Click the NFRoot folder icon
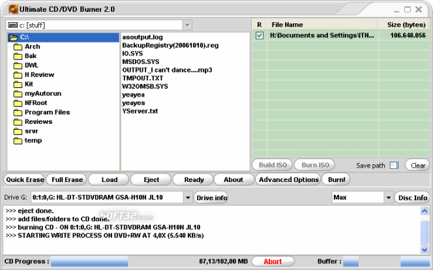433x270 pixels. pos(18,103)
